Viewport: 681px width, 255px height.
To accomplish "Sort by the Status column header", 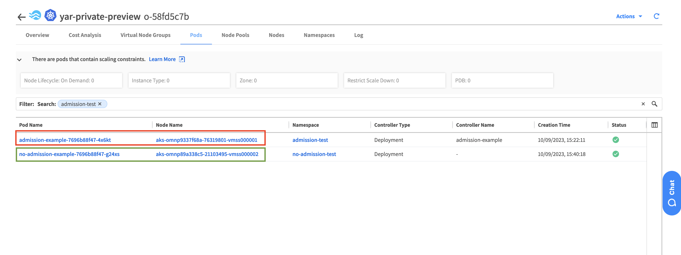I will tap(619, 125).
